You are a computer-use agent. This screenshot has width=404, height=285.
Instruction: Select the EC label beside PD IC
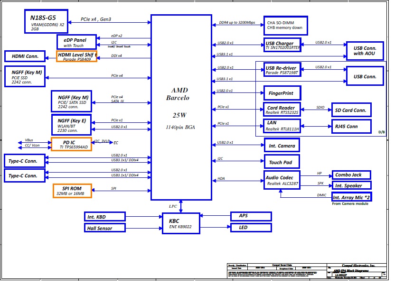click(x=116, y=143)
